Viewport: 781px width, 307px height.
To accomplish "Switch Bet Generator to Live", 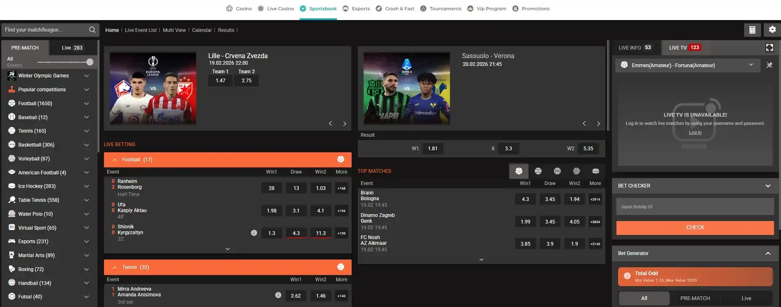I will pos(746,298).
